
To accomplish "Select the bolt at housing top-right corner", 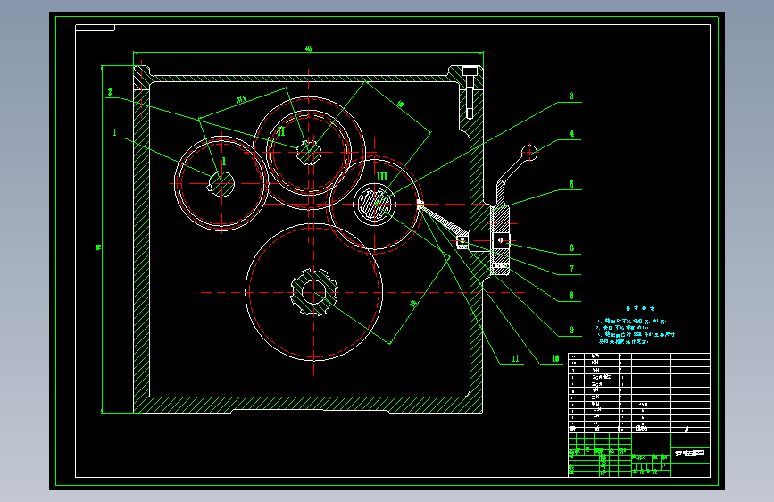I will [x=470, y=92].
